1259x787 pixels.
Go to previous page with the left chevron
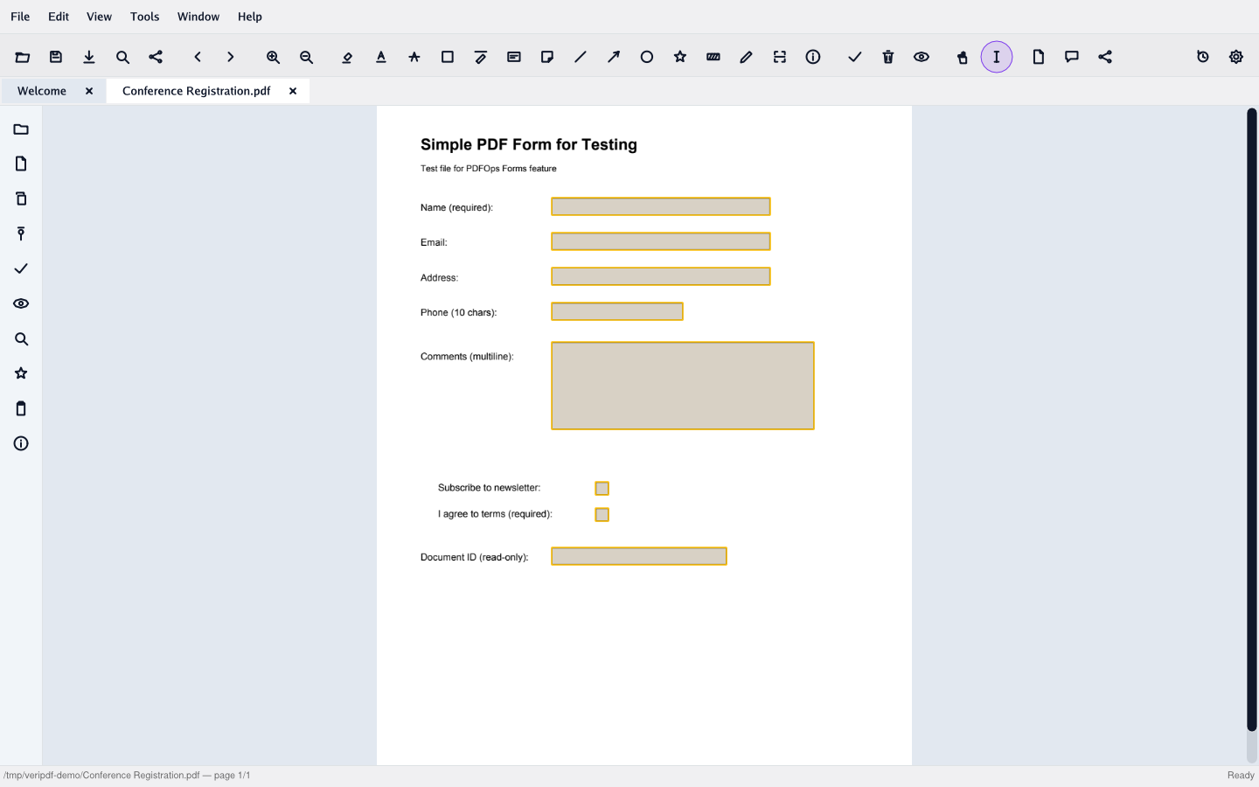[x=198, y=57]
